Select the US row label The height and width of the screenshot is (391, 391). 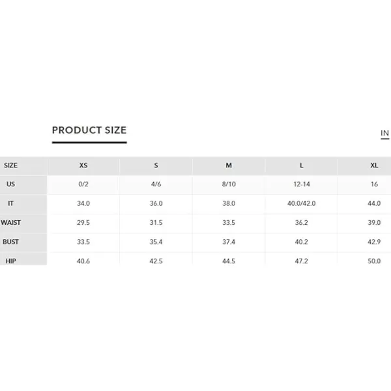(10, 184)
